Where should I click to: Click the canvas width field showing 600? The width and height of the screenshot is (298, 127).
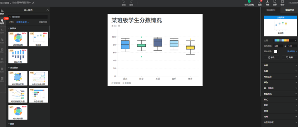point(278,46)
